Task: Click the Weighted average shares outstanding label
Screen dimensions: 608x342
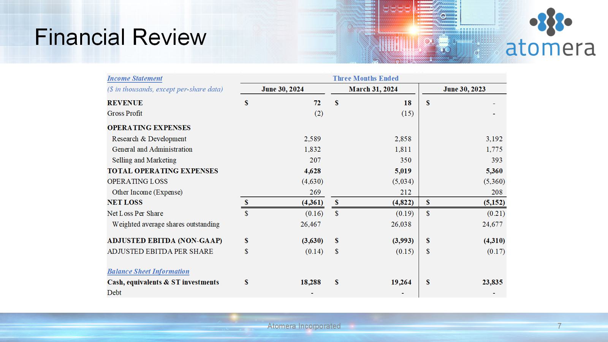Action: (x=166, y=224)
